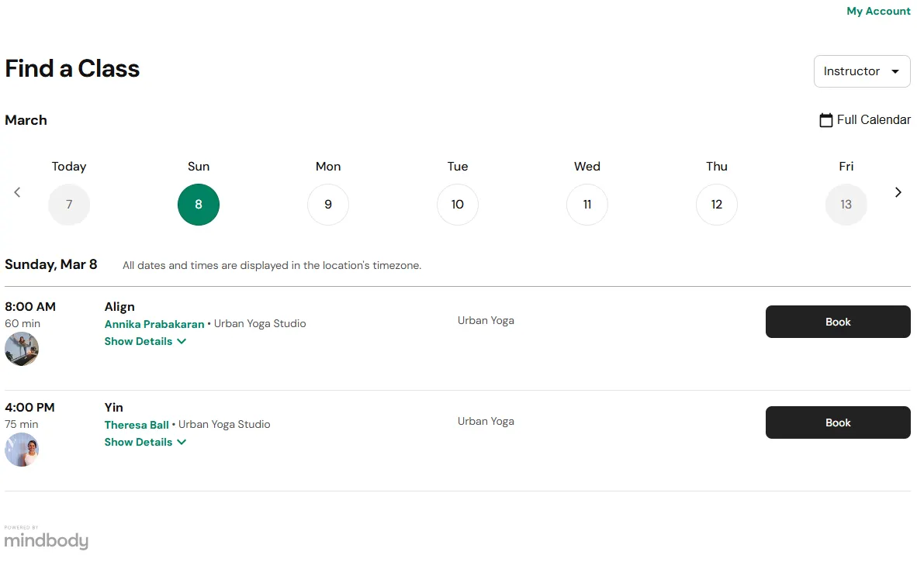
Task: Select Wednesday the 11th
Action: coord(587,205)
